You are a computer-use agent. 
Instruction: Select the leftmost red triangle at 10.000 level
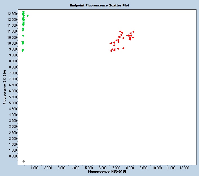click(x=111, y=44)
